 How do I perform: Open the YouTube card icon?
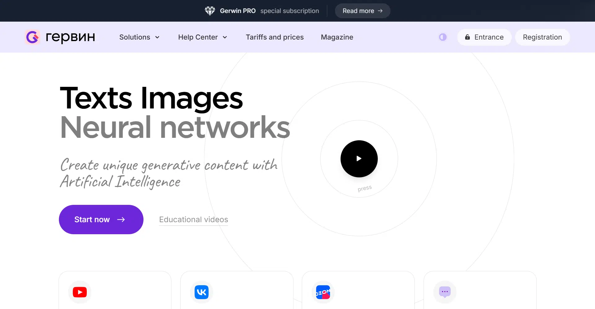[80, 292]
